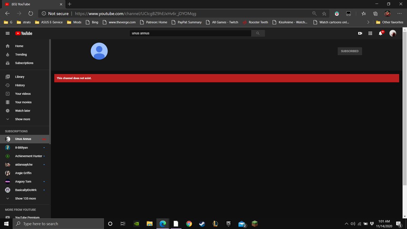Open Watch later in sidebar

pyautogui.click(x=25, y=111)
